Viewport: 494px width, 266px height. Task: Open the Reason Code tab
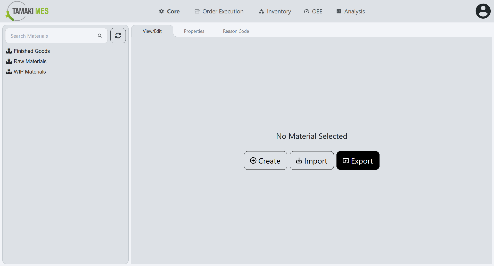236,31
